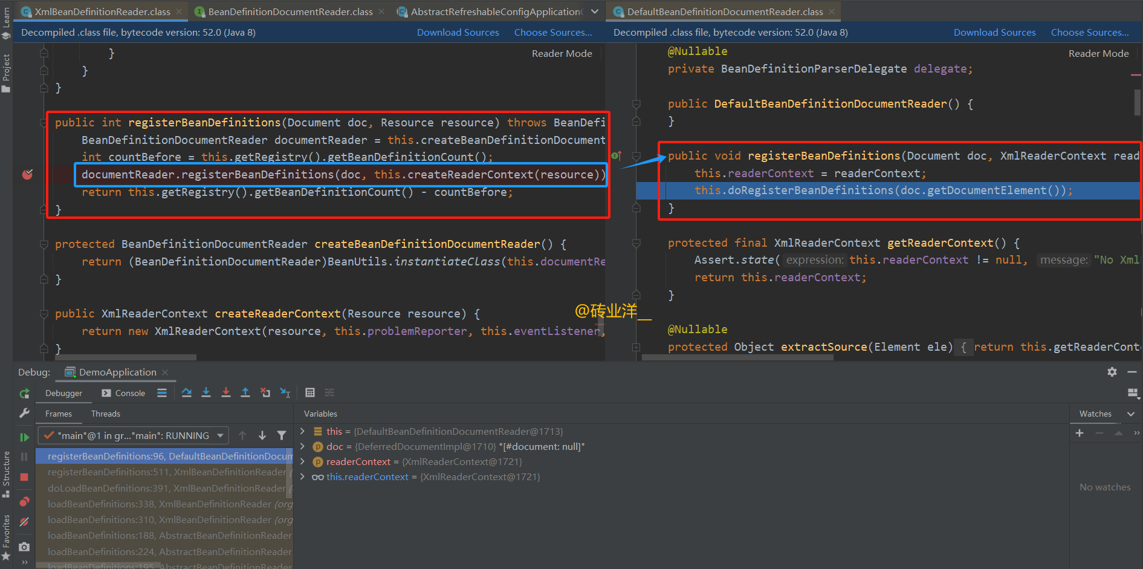Open the View Breakpoints dialog
The height and width of the screenshot is (569, 1143).
click(x=24, y=501)
